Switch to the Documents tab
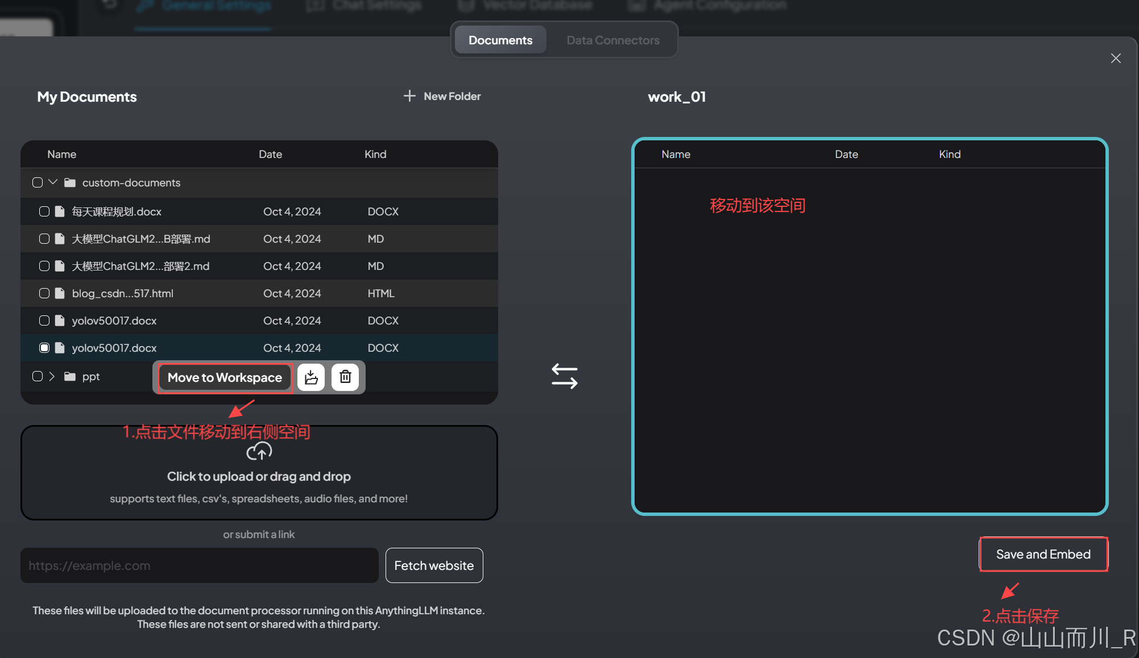Viewport: 1139px width, 658px height. (500, 40)
